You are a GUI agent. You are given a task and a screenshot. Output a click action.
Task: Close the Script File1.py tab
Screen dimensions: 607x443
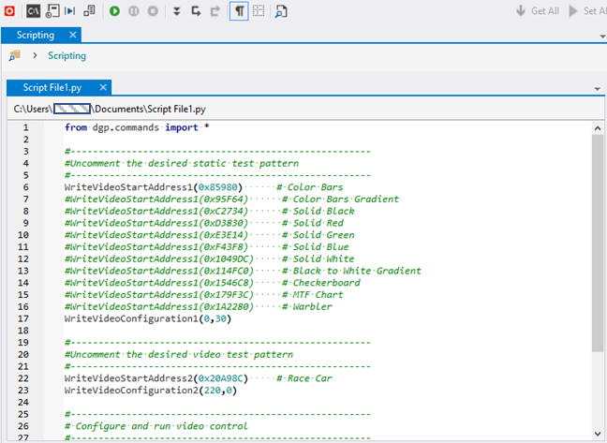point(103,87)
